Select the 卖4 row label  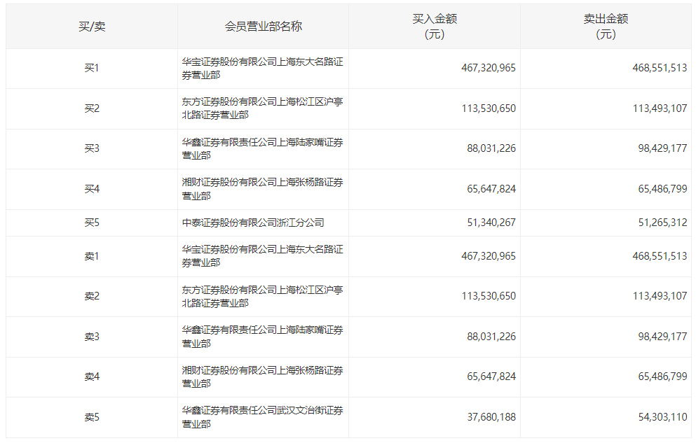coord(92,377)
